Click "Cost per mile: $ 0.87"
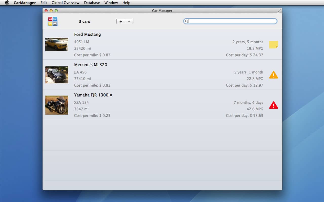This screenshot has height=202, width=324. click(92, 55)
